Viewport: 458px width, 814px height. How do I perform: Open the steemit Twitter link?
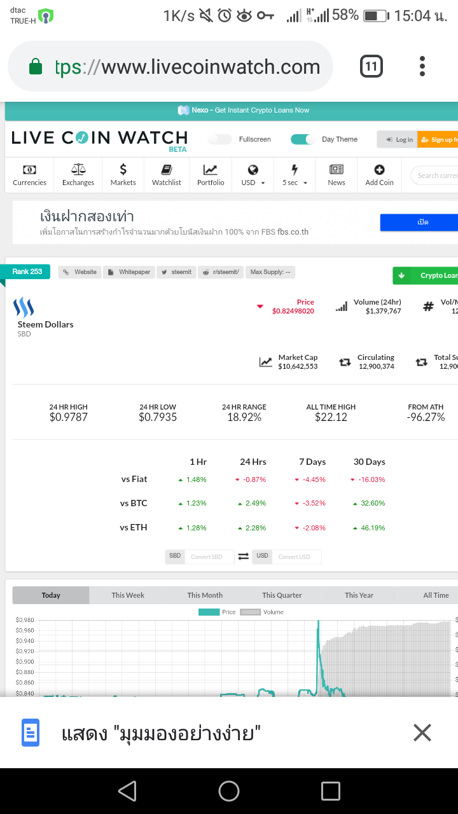pyautogui.click(x=176, y=272)
